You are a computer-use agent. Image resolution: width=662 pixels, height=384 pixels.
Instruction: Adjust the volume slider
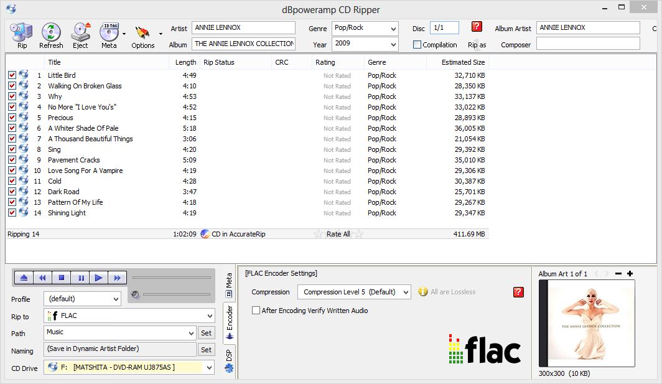(177, 294)
